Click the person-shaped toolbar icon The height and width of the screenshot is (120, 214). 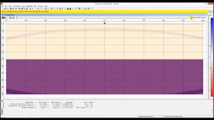(27, 9)
